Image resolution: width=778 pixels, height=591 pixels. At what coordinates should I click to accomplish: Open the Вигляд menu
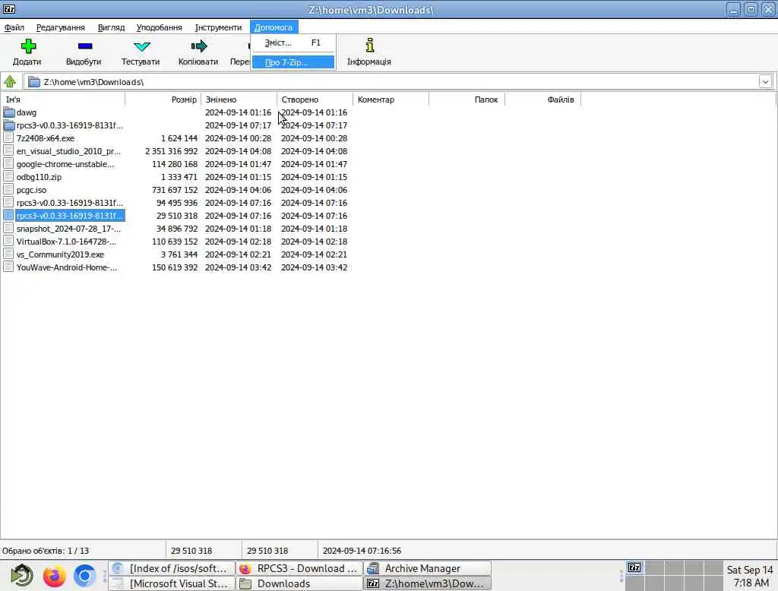(x=111, y=27)
